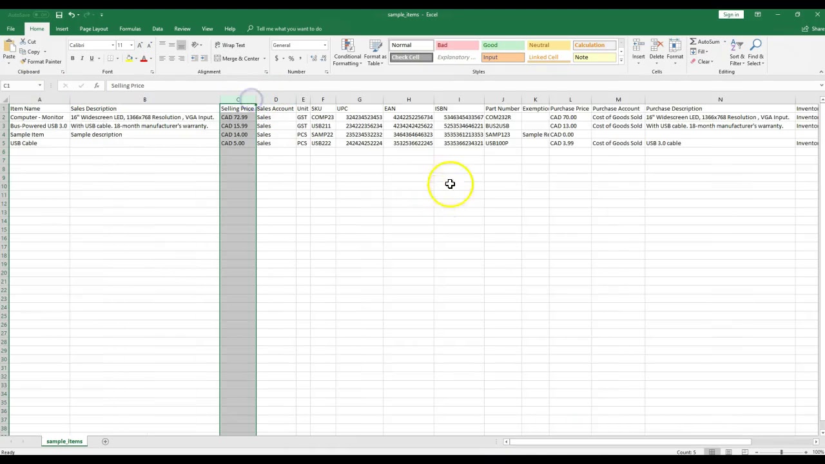The height and width of the screenshot is (464, 825).
Task: Click the Paste clipboard icon
Action: [x=8, y=46]
